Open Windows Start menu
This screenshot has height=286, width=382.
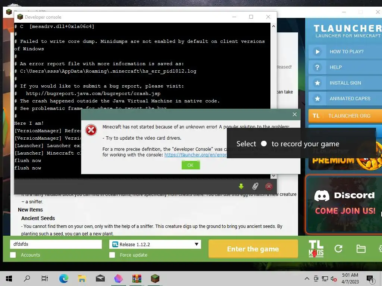pyautogui.click(x=9, y=279)
